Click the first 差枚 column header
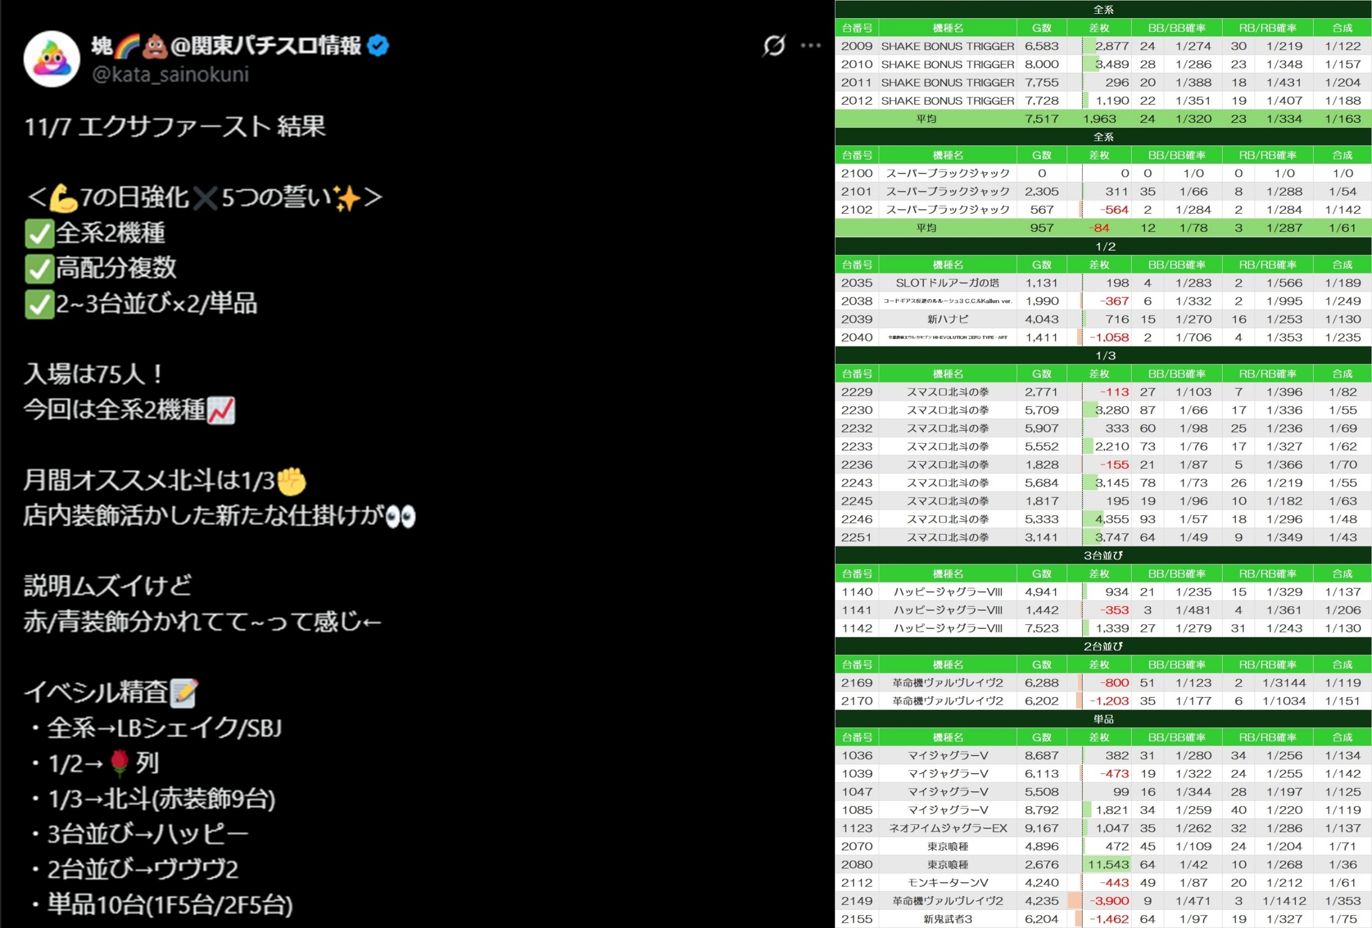The height and width of the screenshot is (928, 1372). [x=1099, y=28]
